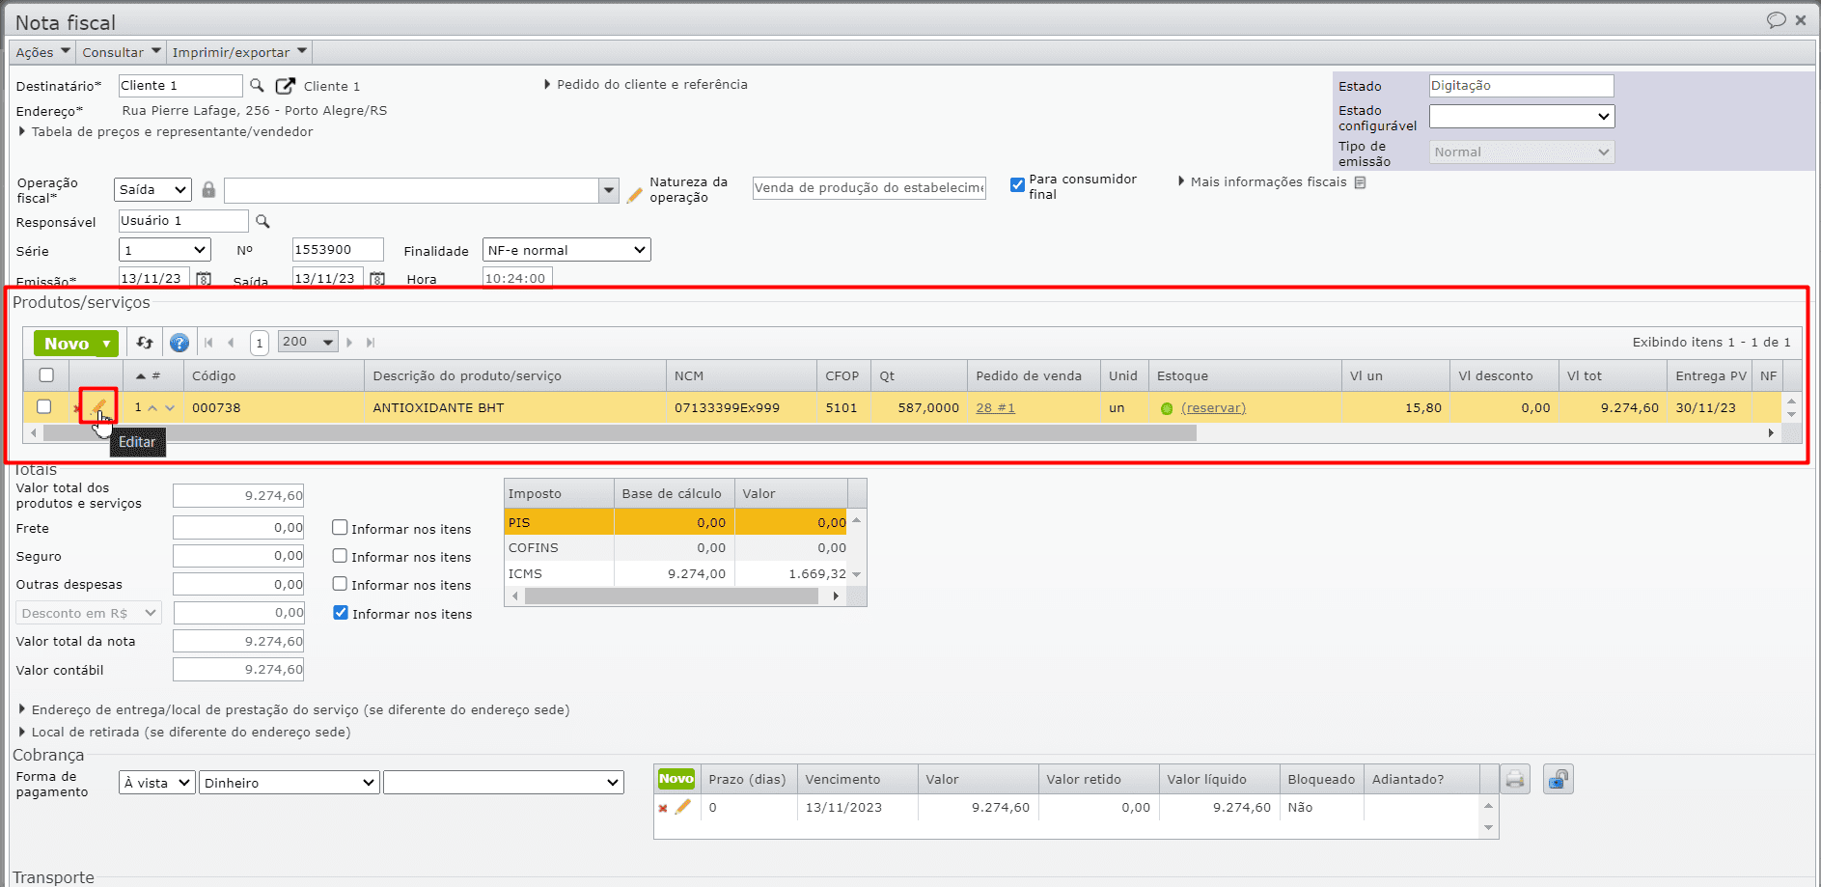Click the lock icon beside Operação fiscal
Viewport: 1821px width, 887px height.
pyautogui.click(x=208, y=189)
